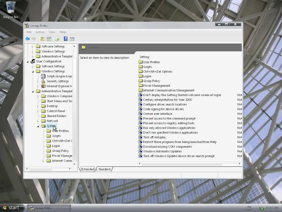This screenshot has height=212, width=282.
Task: Click the Windows start button
Action: tap(12, 208)
